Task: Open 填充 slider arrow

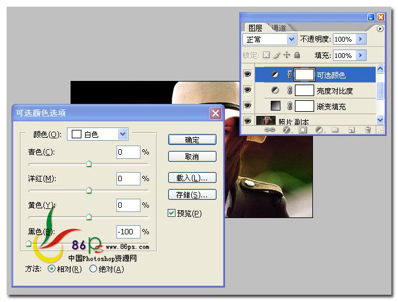Action: (361, 55)
